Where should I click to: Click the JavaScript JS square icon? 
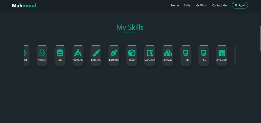[222, 53]
